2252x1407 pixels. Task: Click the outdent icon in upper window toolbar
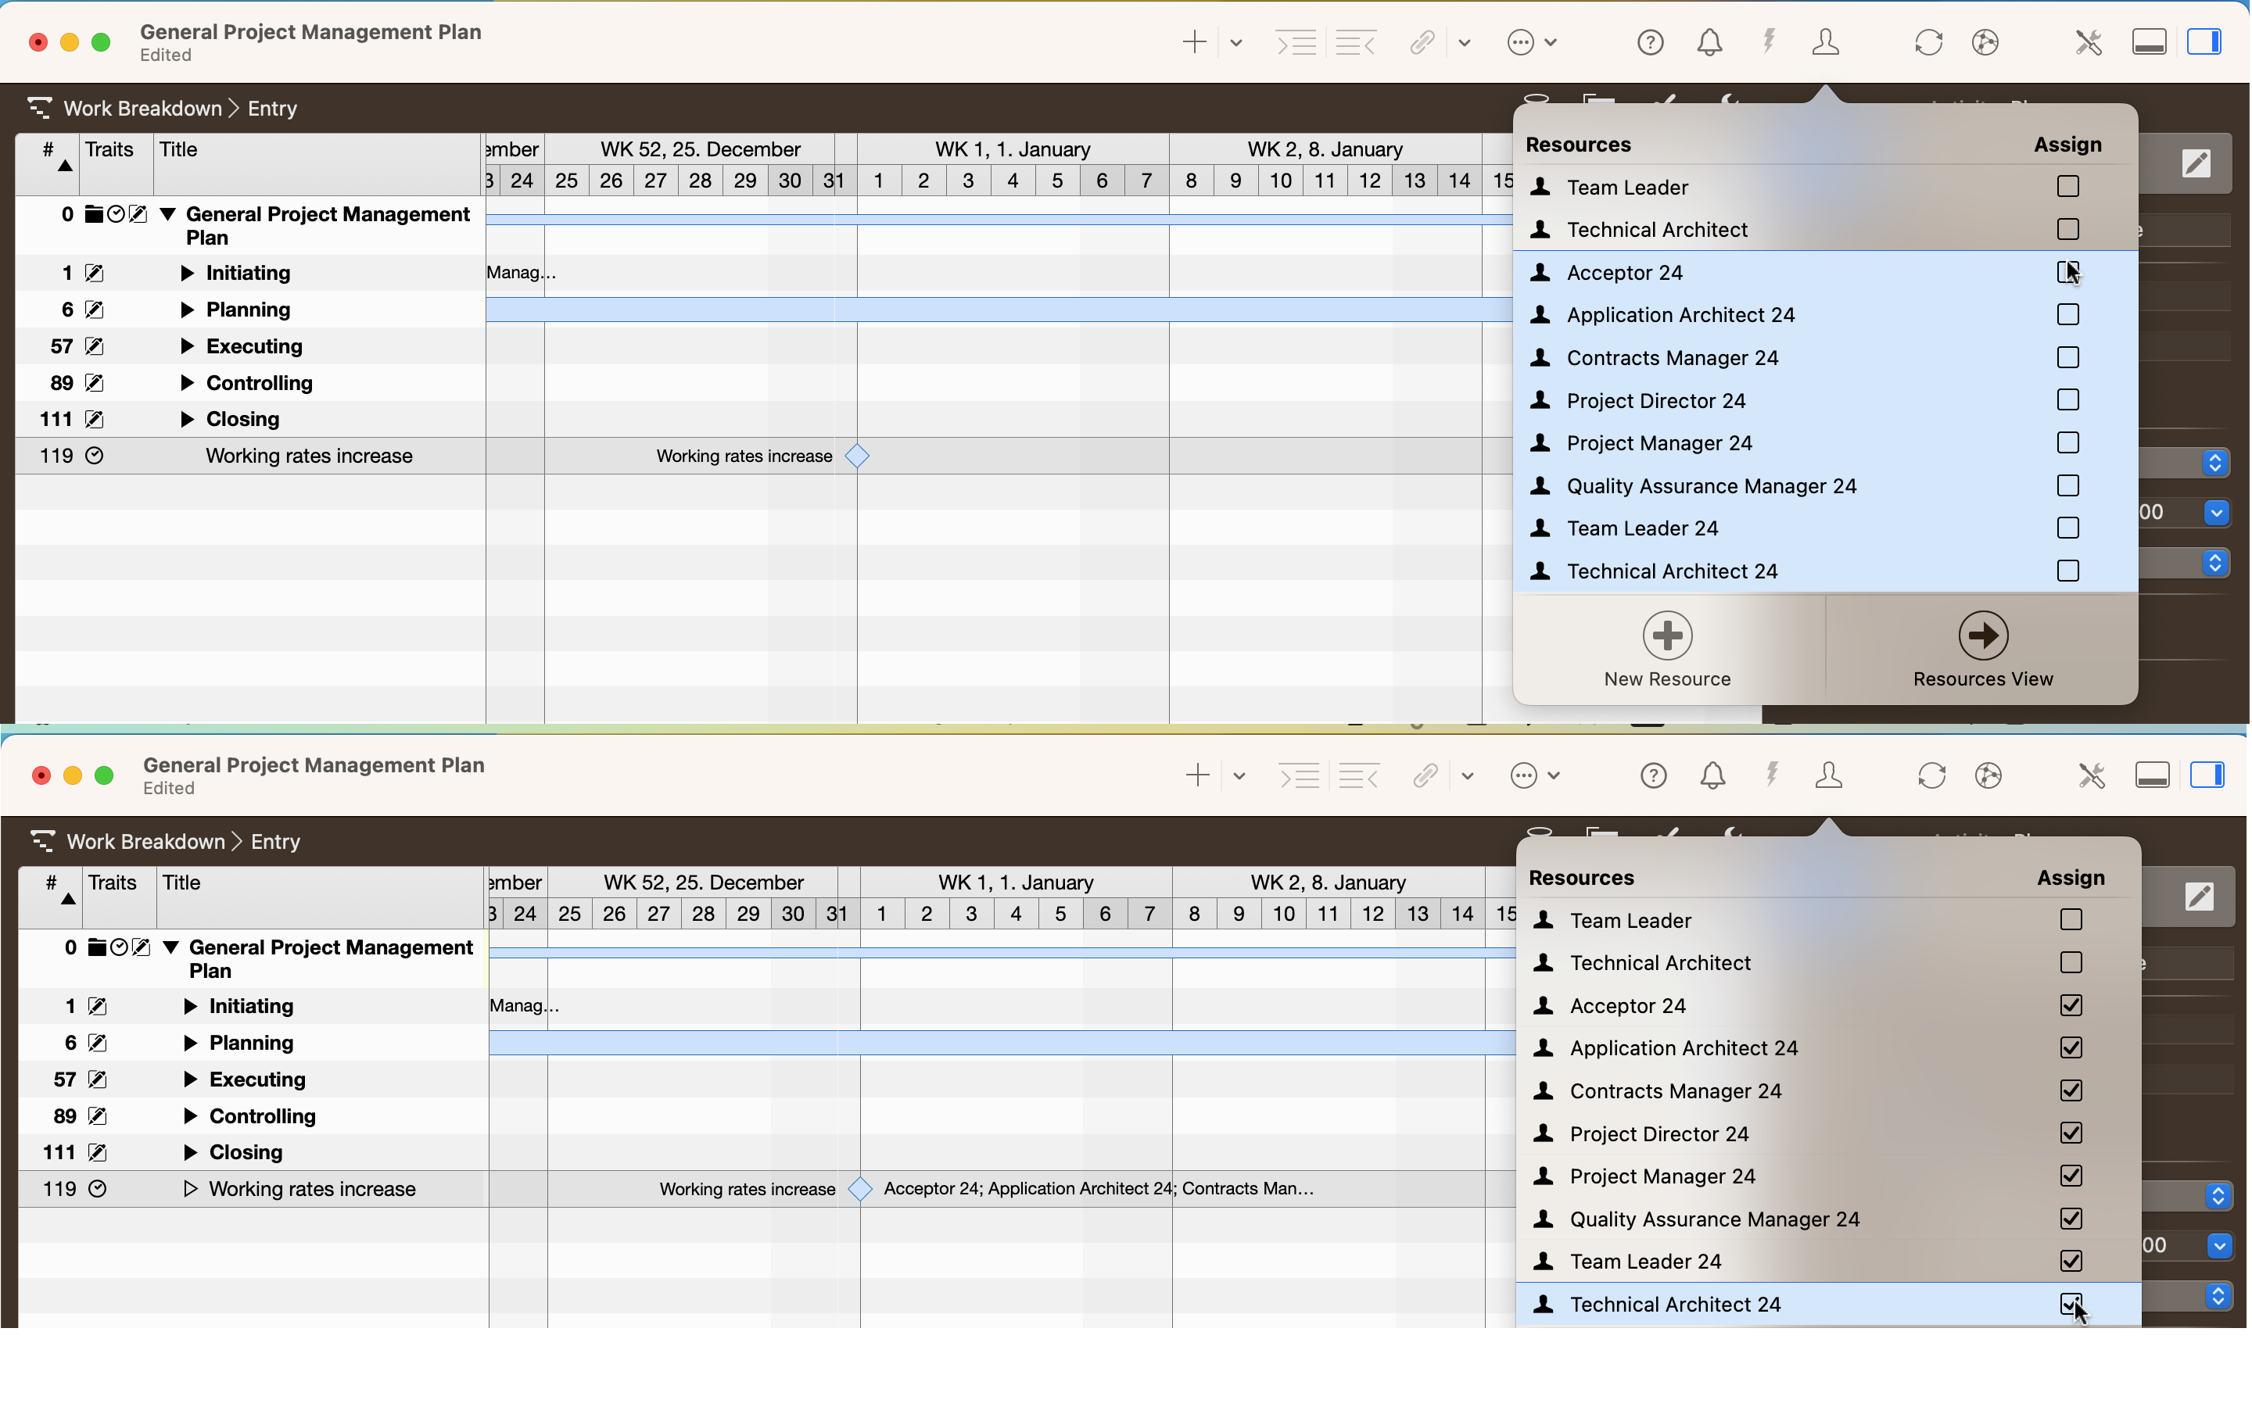(1356, 42)
